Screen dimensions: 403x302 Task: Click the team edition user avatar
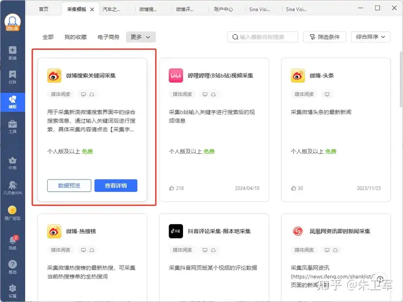(x=12, y=22)
